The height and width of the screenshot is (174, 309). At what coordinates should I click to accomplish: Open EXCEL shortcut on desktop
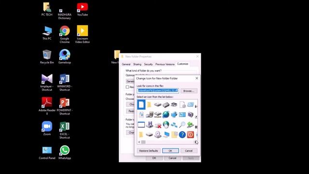(65, 130)
